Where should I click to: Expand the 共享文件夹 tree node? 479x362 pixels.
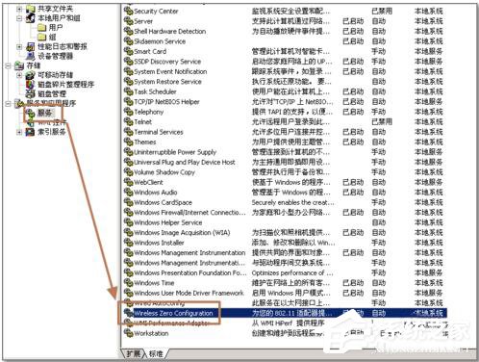point(19,9)
